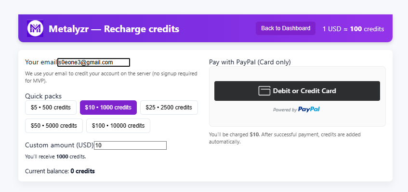This screenshot has width=408, height=192.
Task: Click the "Pay with PayPal (Card only)" heading
Action: [x=250, y=62]
